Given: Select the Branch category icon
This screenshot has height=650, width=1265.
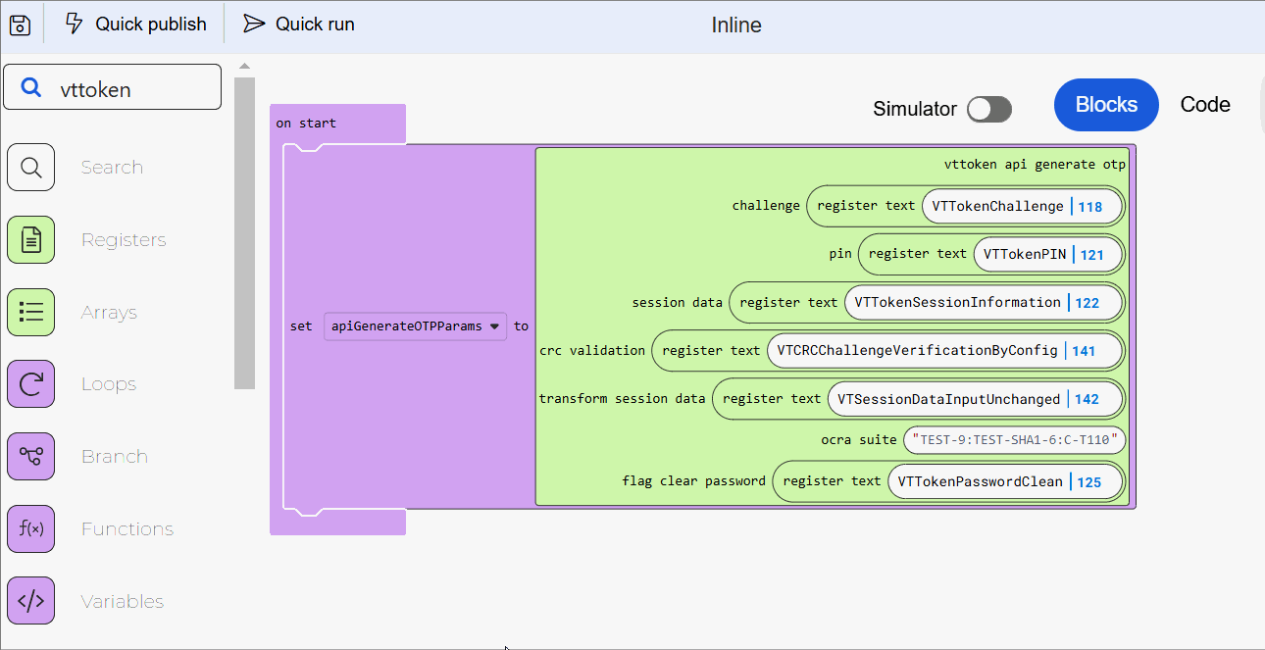Looking at the screenshot, I should pyautogui.click(x=30, y=457).
